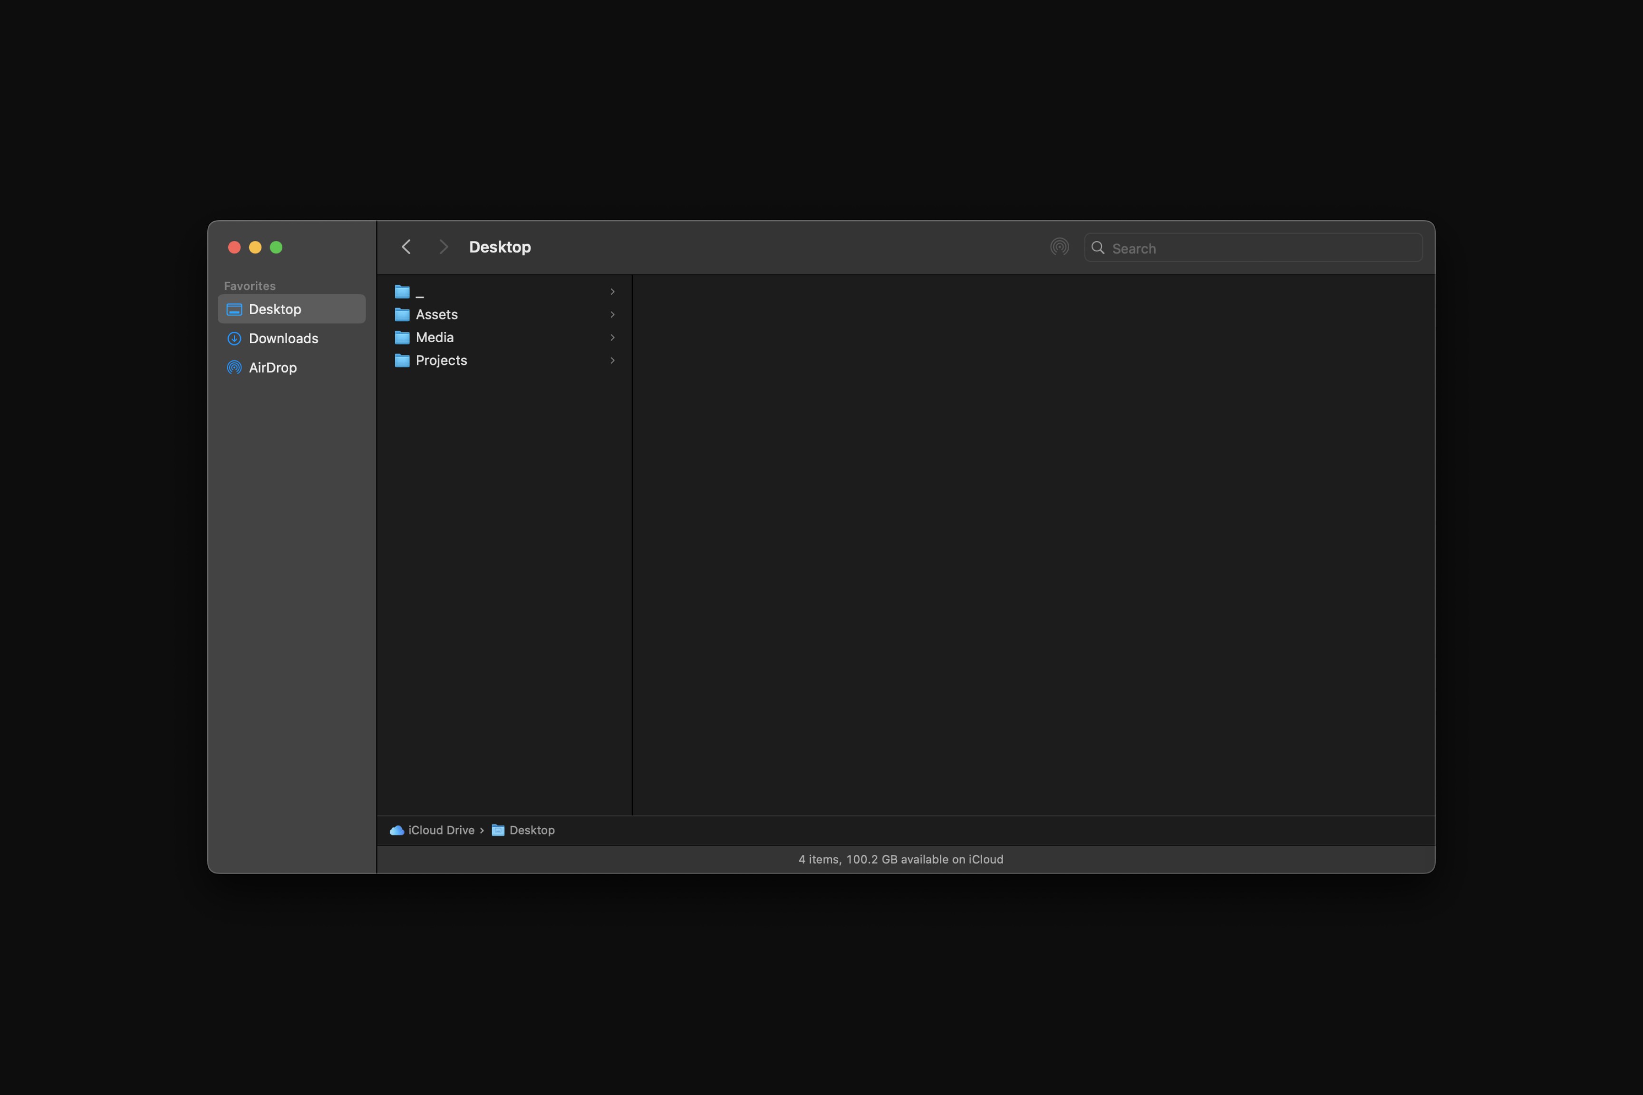Click the magnifying glass search icon

(1097, 248)
